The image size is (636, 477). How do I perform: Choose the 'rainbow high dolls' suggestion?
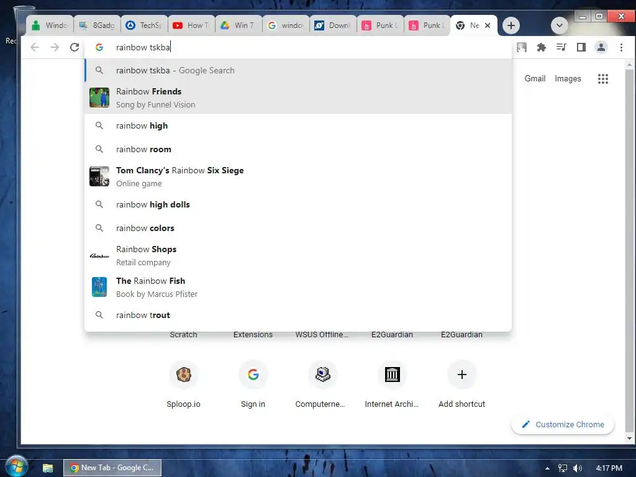298,204
